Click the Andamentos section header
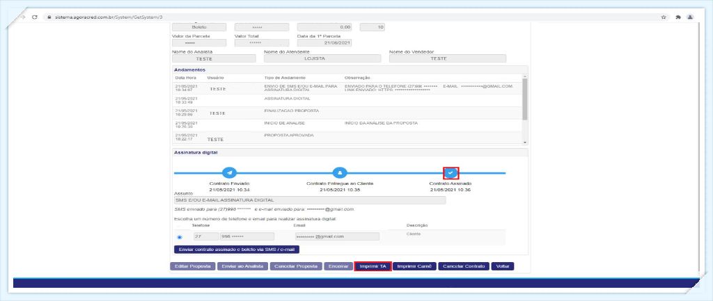 (x=350, y=70)
